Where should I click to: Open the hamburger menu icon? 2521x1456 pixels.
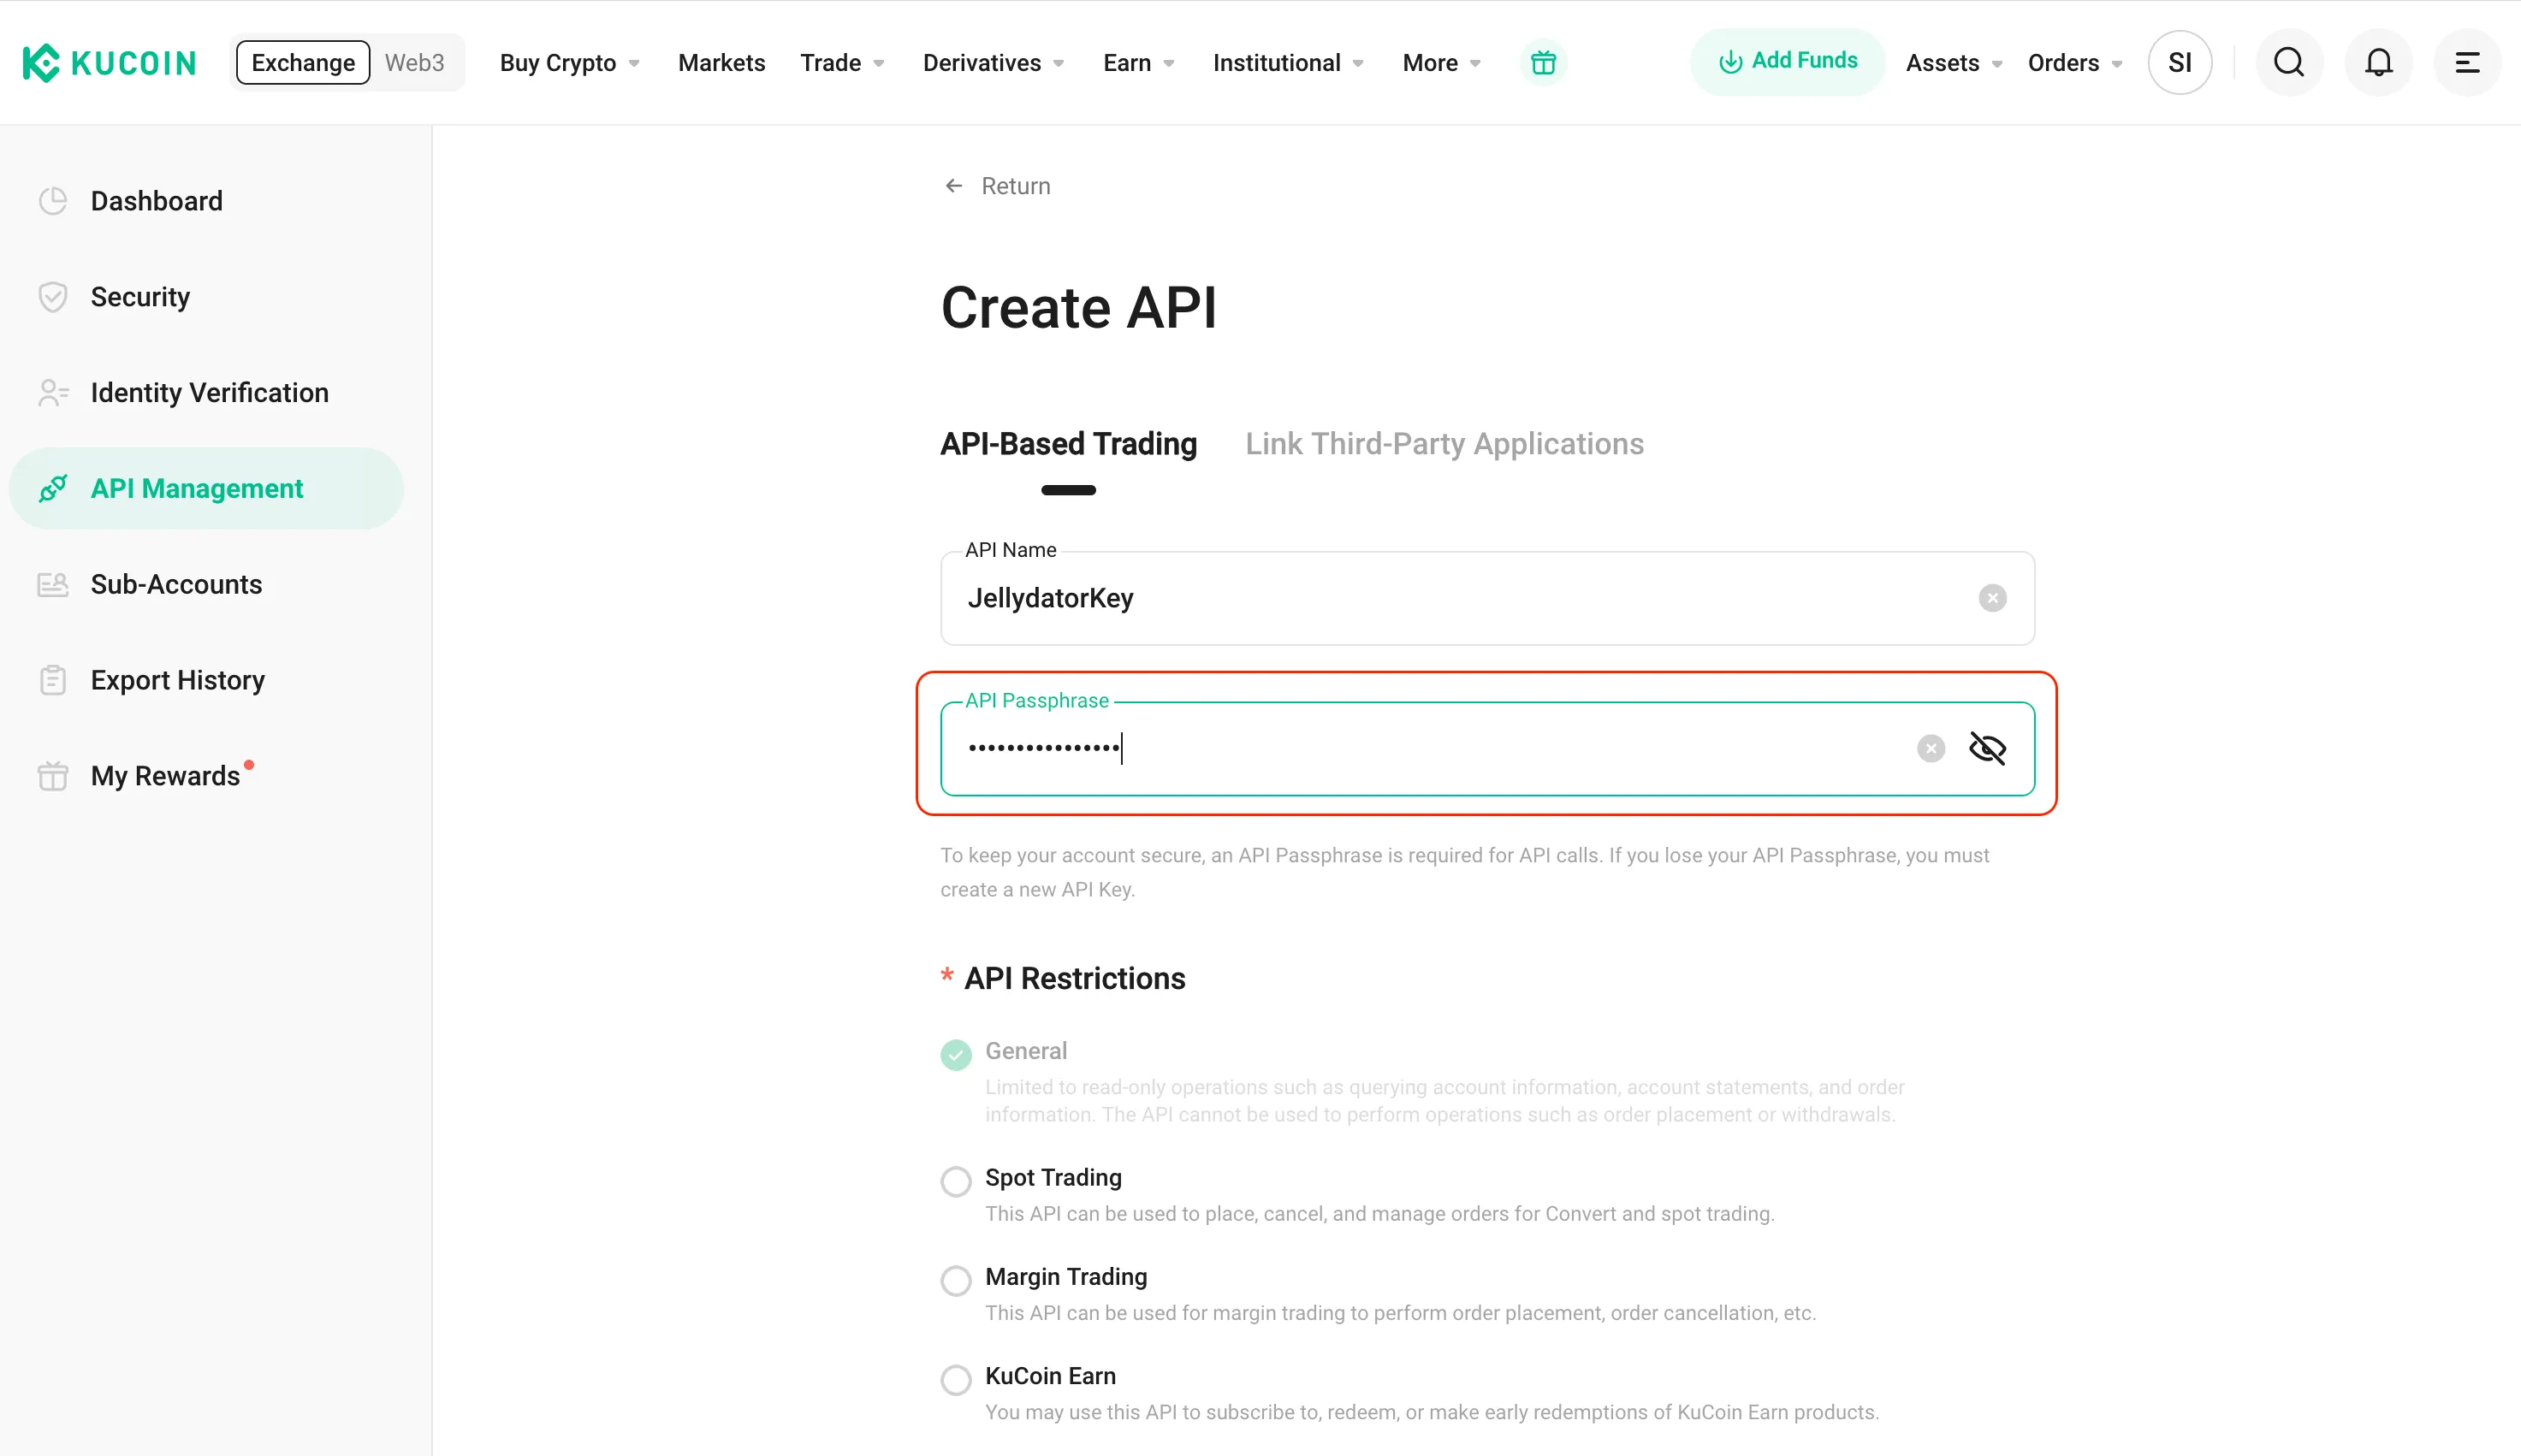pyautogui.click(x=2467, y=63)
